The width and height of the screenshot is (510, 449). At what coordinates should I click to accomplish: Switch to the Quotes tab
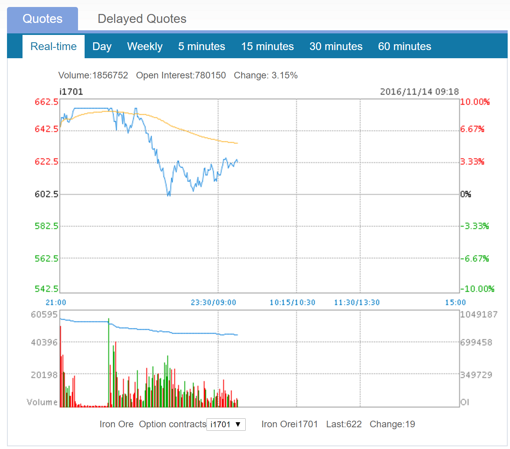[42, 19]
